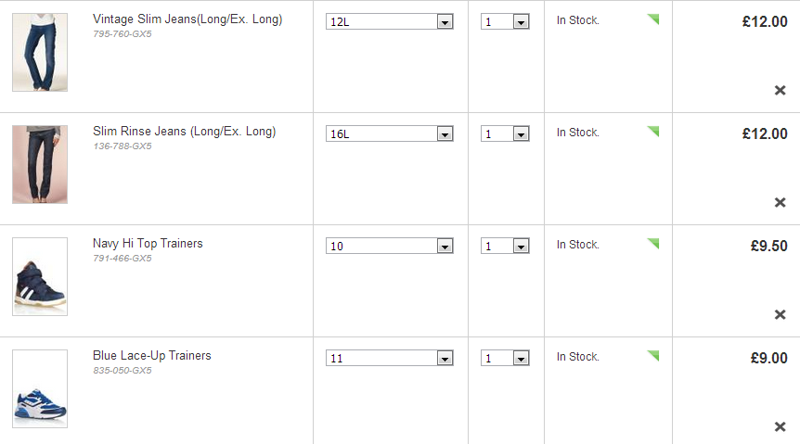Remove Blue Lace-Up Trainers with the X icon
Viewport: 800px width, 444px height.
pos(780,426)
